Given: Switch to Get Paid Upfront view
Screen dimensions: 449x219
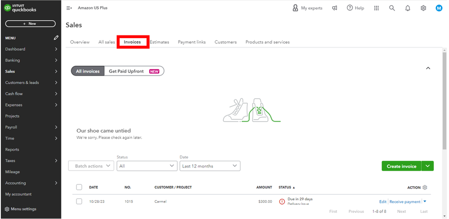Looking at the screenshot, I should tap(134, 71).
